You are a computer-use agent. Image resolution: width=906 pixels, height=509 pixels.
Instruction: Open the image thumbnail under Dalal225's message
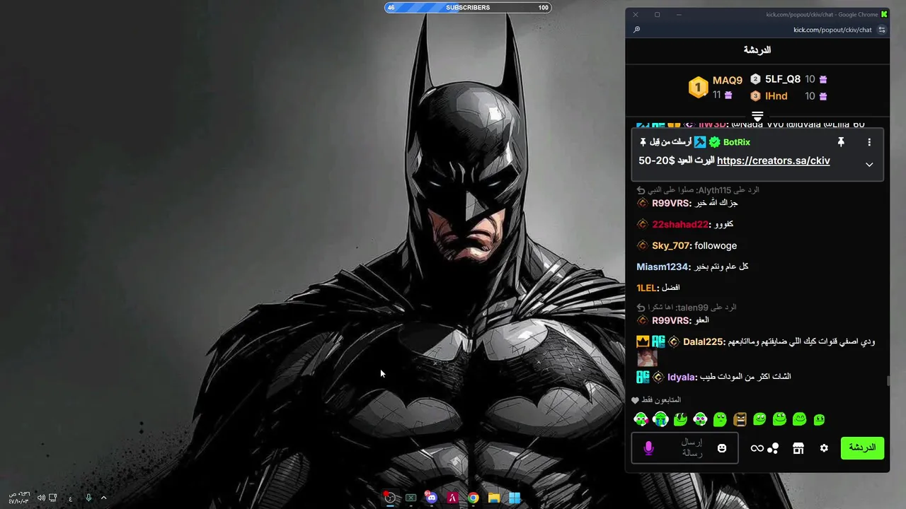647,358
